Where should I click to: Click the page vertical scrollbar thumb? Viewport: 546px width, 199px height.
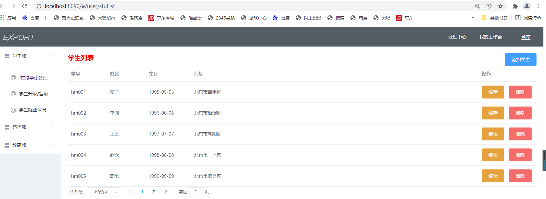[x=544, y=160]
